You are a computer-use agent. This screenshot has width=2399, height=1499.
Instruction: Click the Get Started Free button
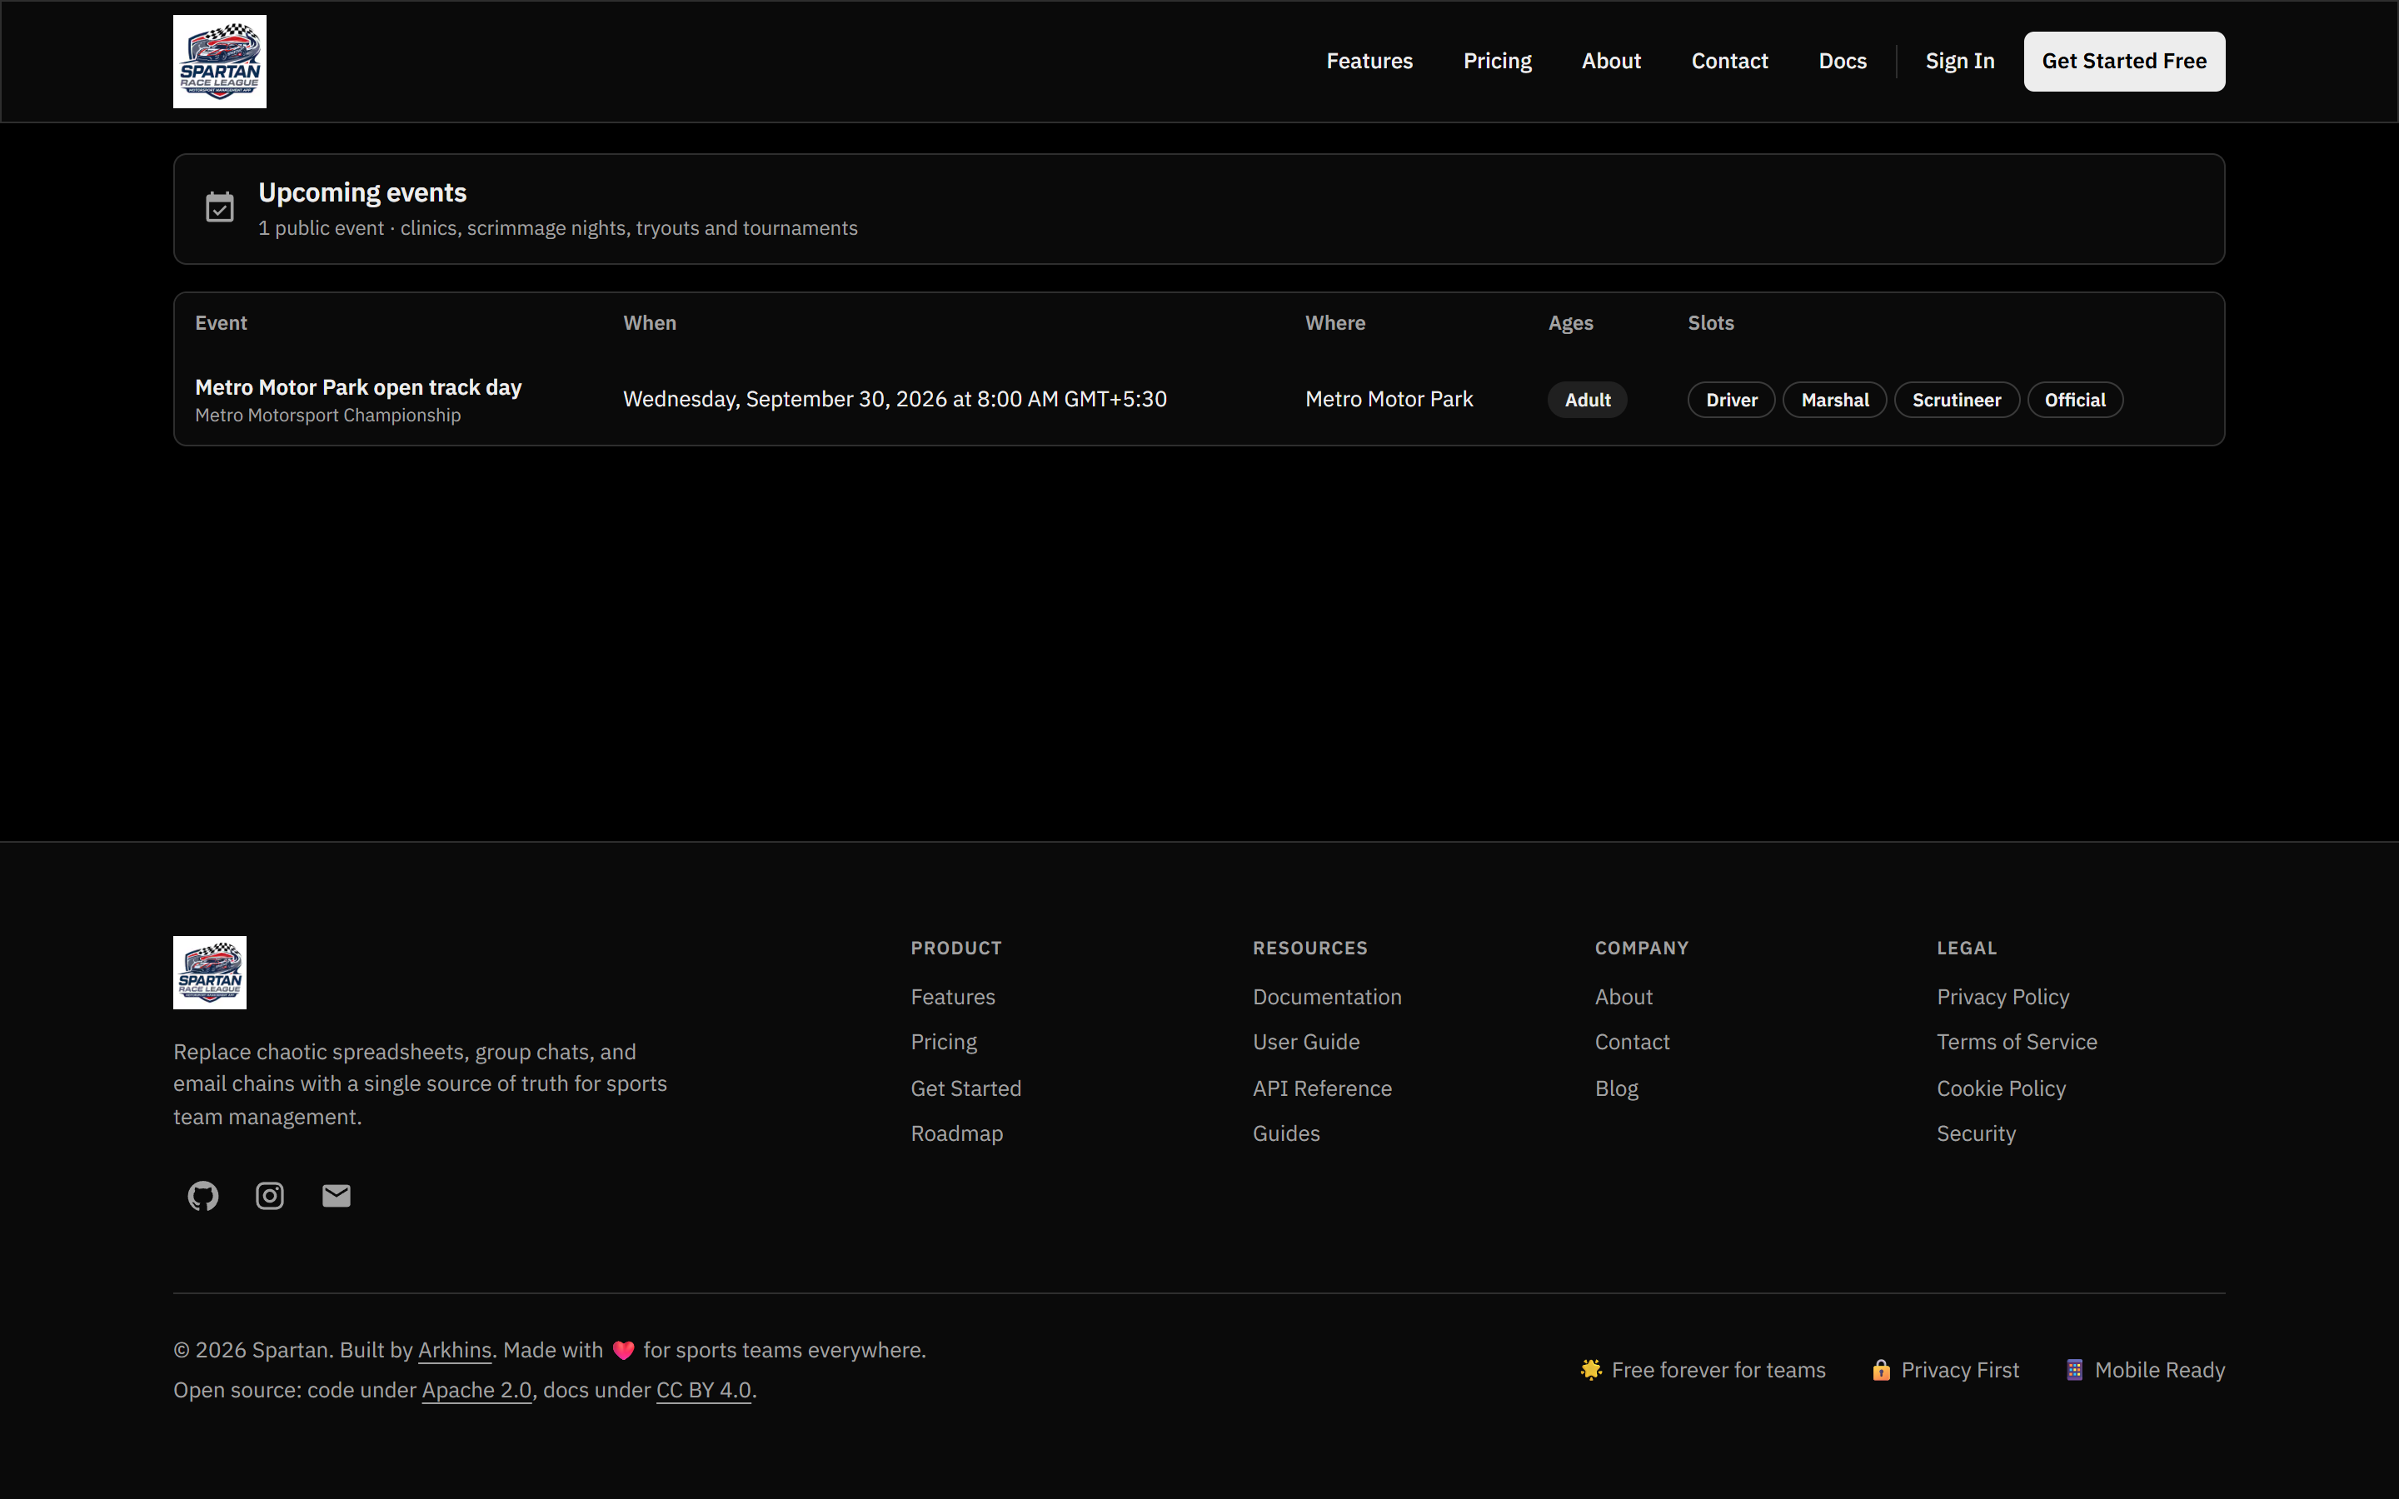pyautogui.click(x=2124, y=62)
